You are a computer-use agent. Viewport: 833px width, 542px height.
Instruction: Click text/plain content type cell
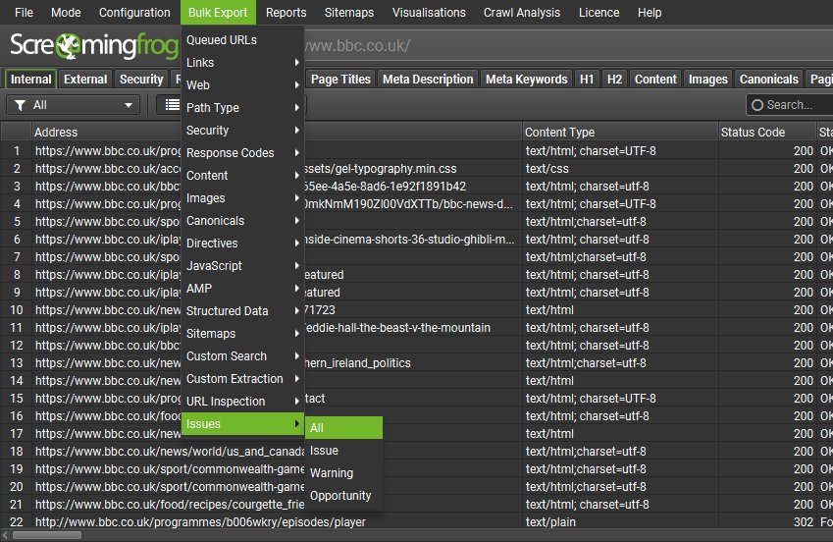coord(550,522)
